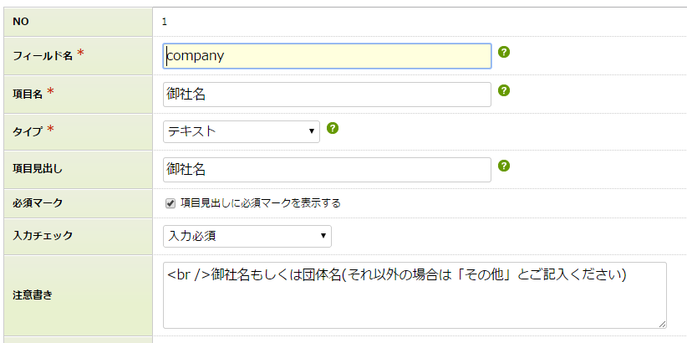The height and width of the screenshot is (343, 687).
Task: Click the 必須マーク row label
Action: click(38, 203)
